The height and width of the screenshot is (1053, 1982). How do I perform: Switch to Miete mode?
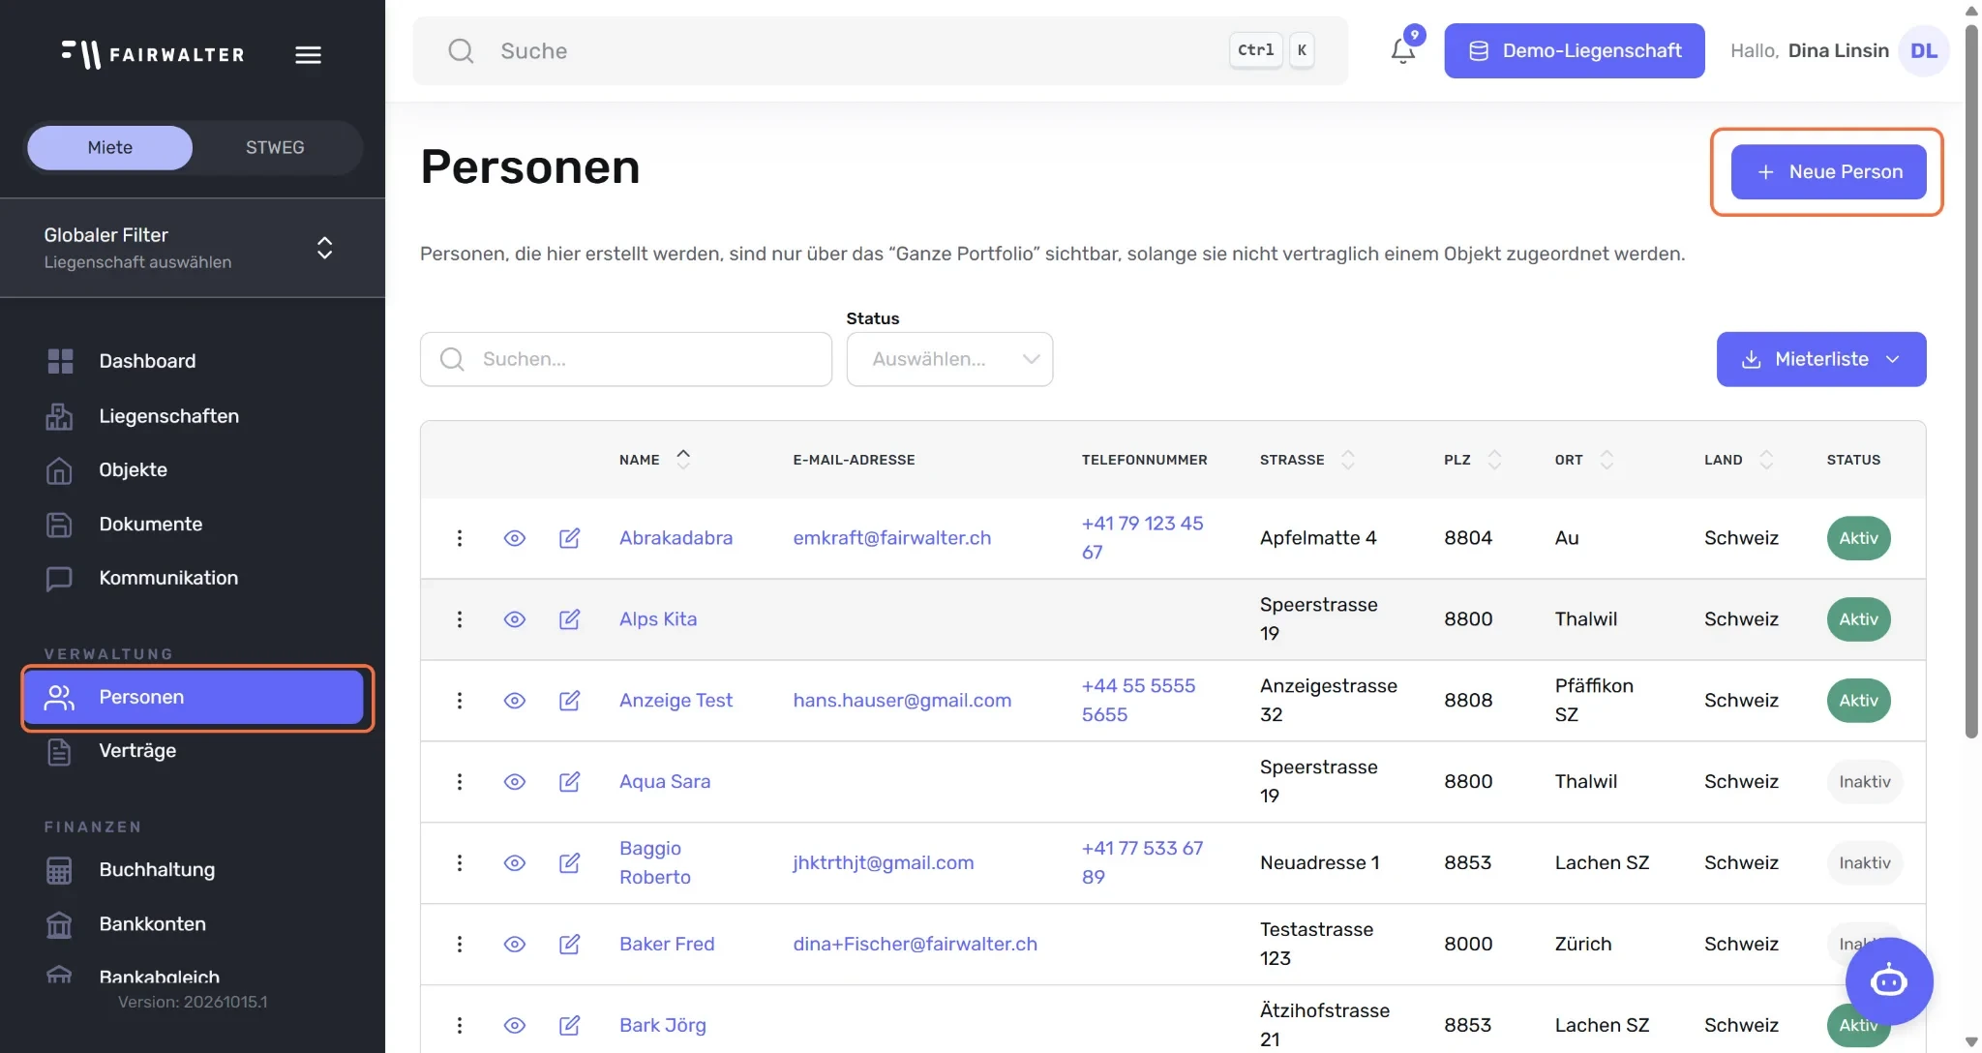[109, 148]
